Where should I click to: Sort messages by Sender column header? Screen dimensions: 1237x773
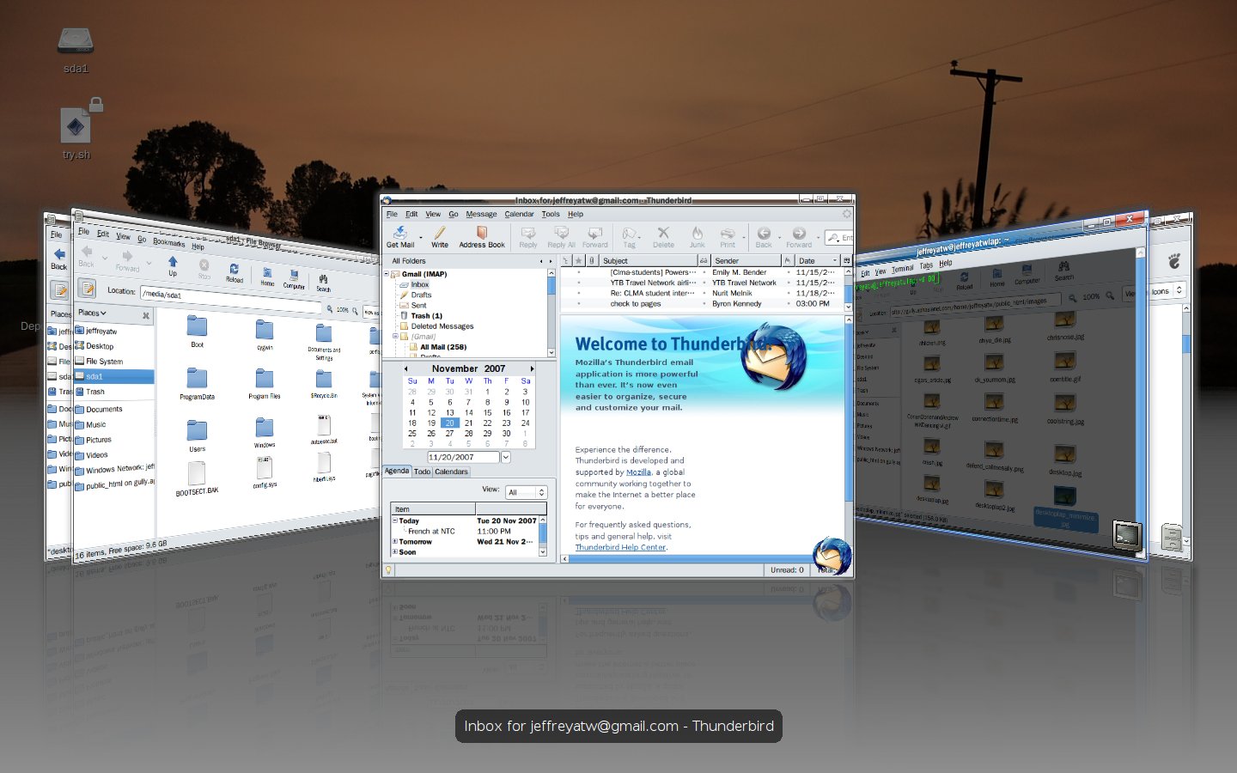coord(746,260)
